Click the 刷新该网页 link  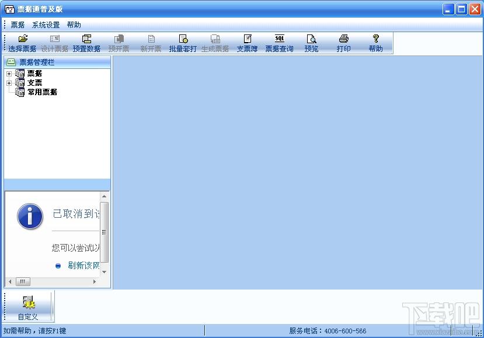(83, 266)
